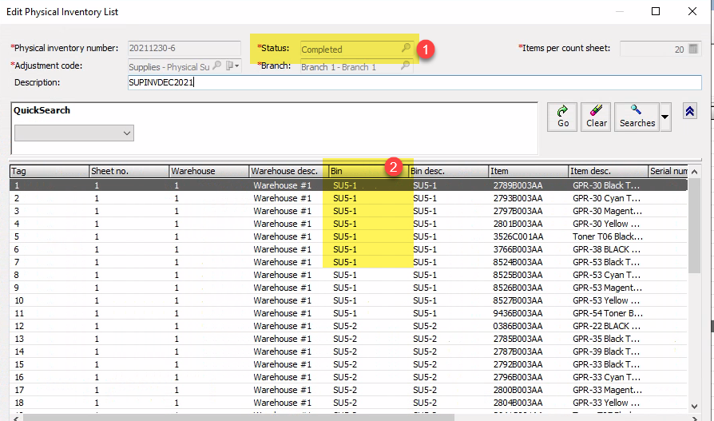Open the Searches button
The width and height of the screenshot is (714, 421).
point(637,117)
